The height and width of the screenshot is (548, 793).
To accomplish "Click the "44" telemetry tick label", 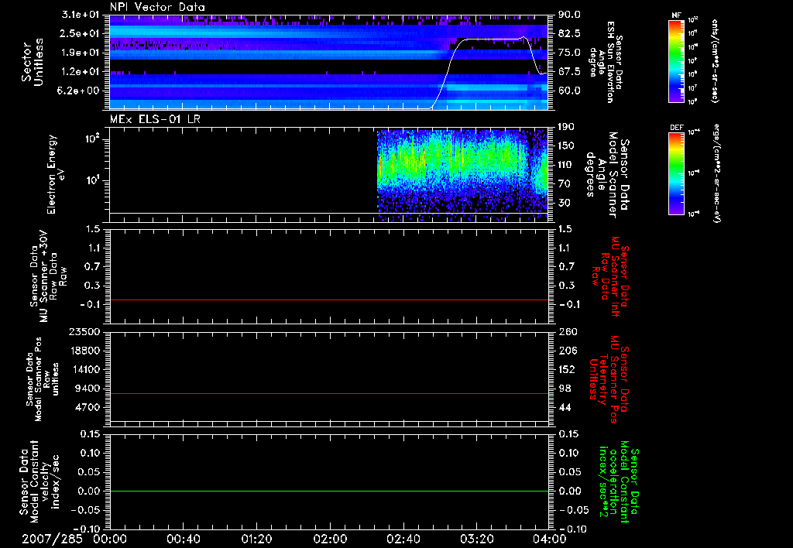I will [564, 407].
